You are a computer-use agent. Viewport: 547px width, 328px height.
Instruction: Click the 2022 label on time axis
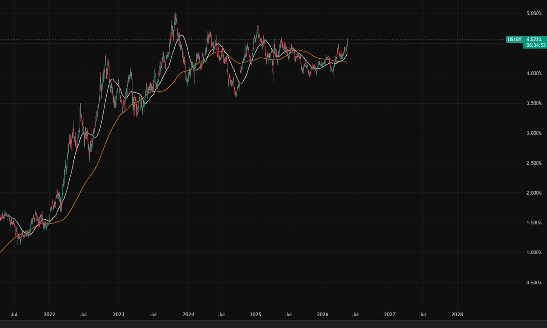[49, 314]
